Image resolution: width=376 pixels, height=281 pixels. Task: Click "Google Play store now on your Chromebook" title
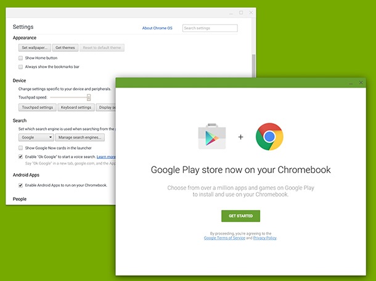pyautogui.click(x=240, y=170)
